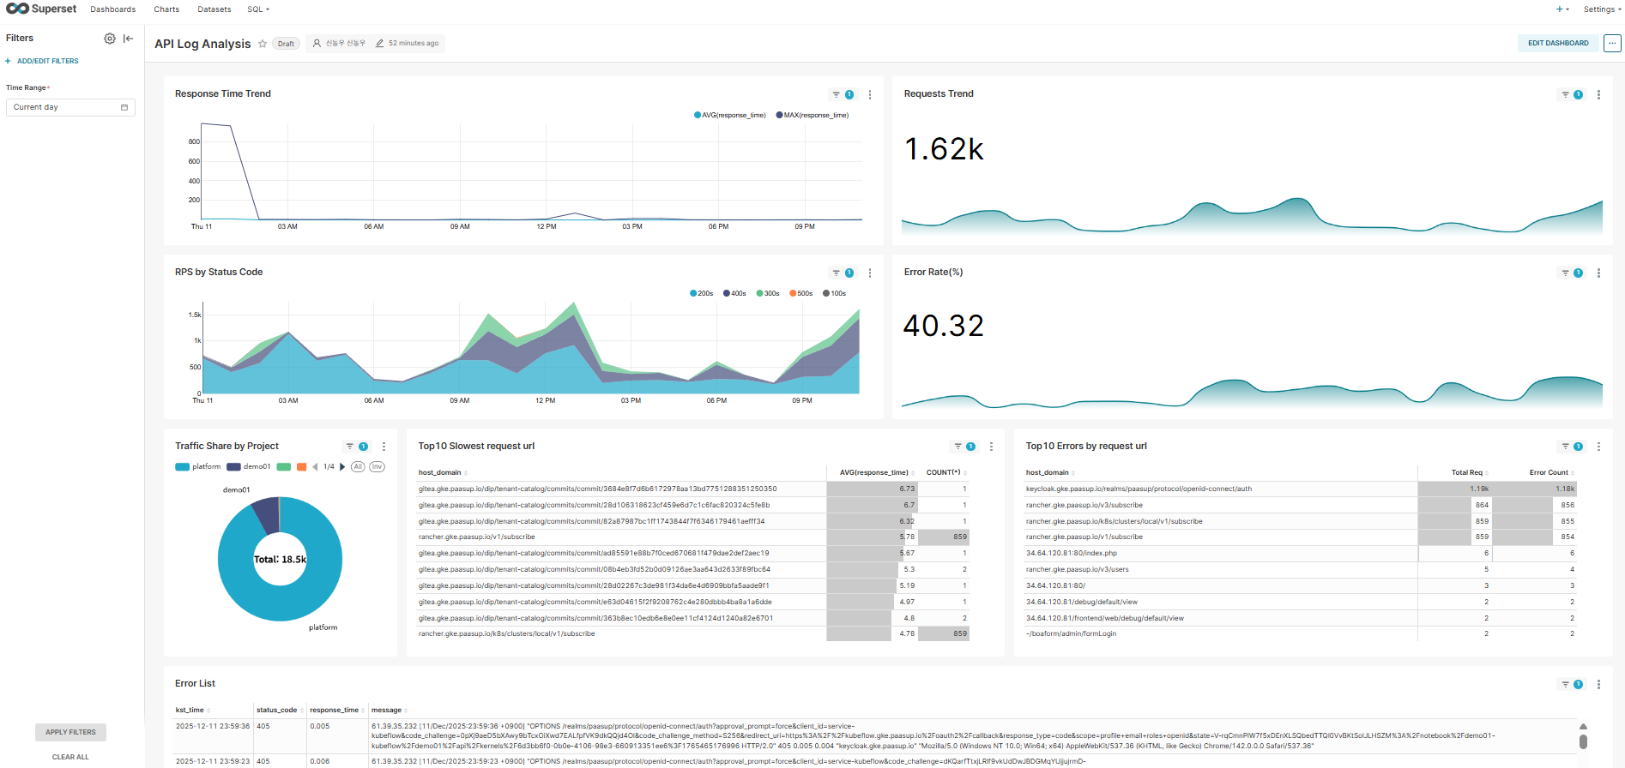Open the Time Range Current day selector

coord(70,107)
